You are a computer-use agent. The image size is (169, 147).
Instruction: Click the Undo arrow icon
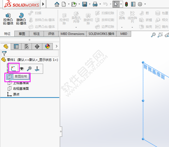pyautogui.click(x=106, y=4)
